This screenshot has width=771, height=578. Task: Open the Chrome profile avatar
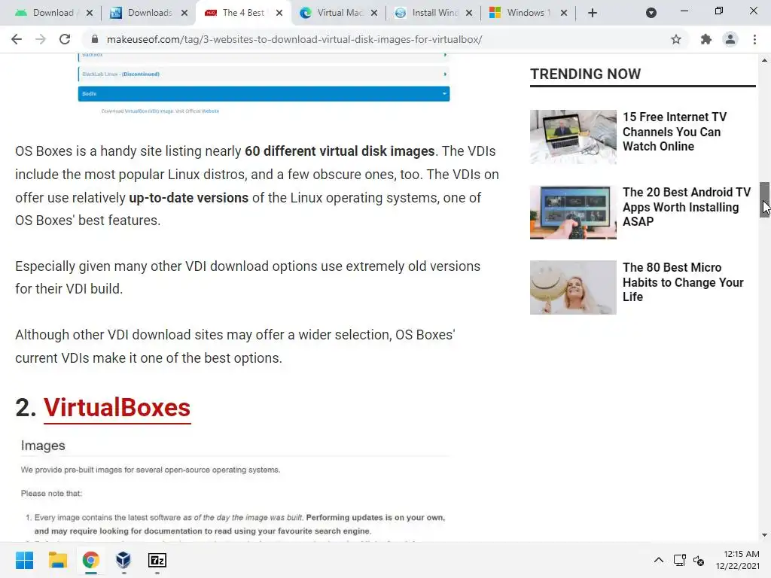pyautogui.click(x=730, y=39)
